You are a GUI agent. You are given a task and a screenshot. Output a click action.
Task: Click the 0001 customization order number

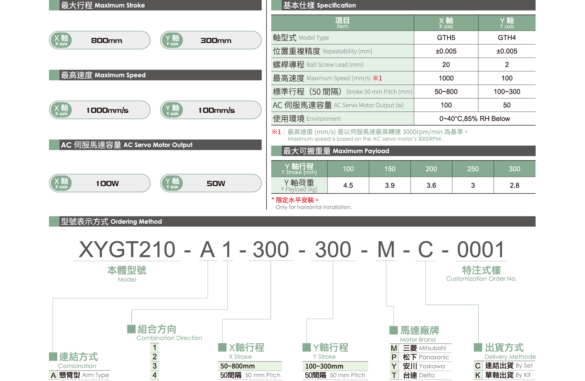481,250
